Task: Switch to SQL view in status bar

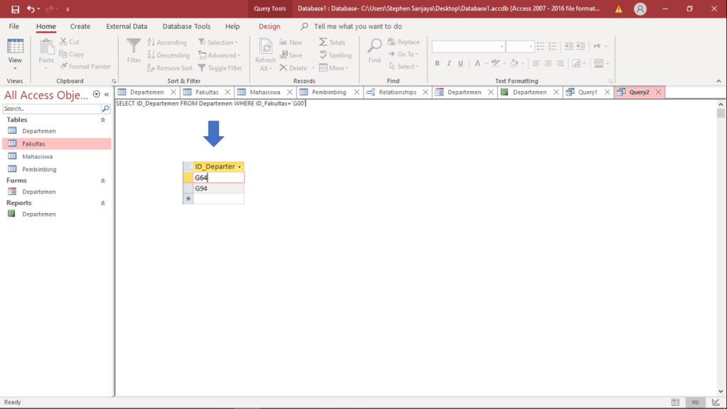Action: [696, 403]
